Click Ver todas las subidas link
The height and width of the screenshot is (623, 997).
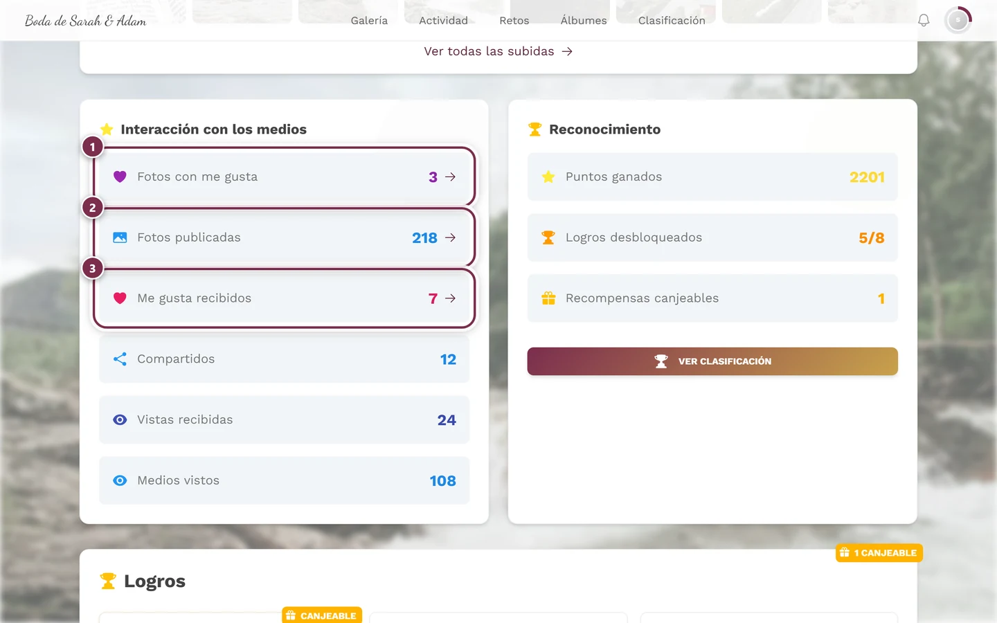(498, 51)
